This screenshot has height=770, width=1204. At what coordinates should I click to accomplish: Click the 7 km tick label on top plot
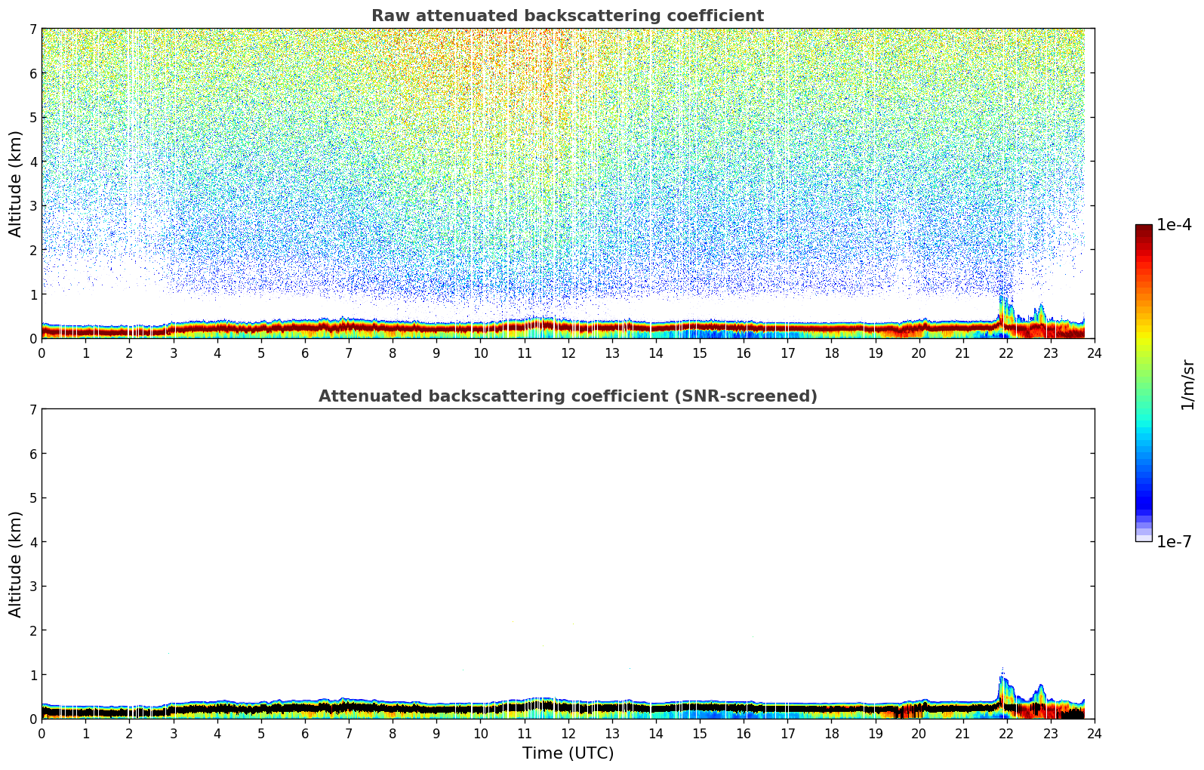[32, 29]
